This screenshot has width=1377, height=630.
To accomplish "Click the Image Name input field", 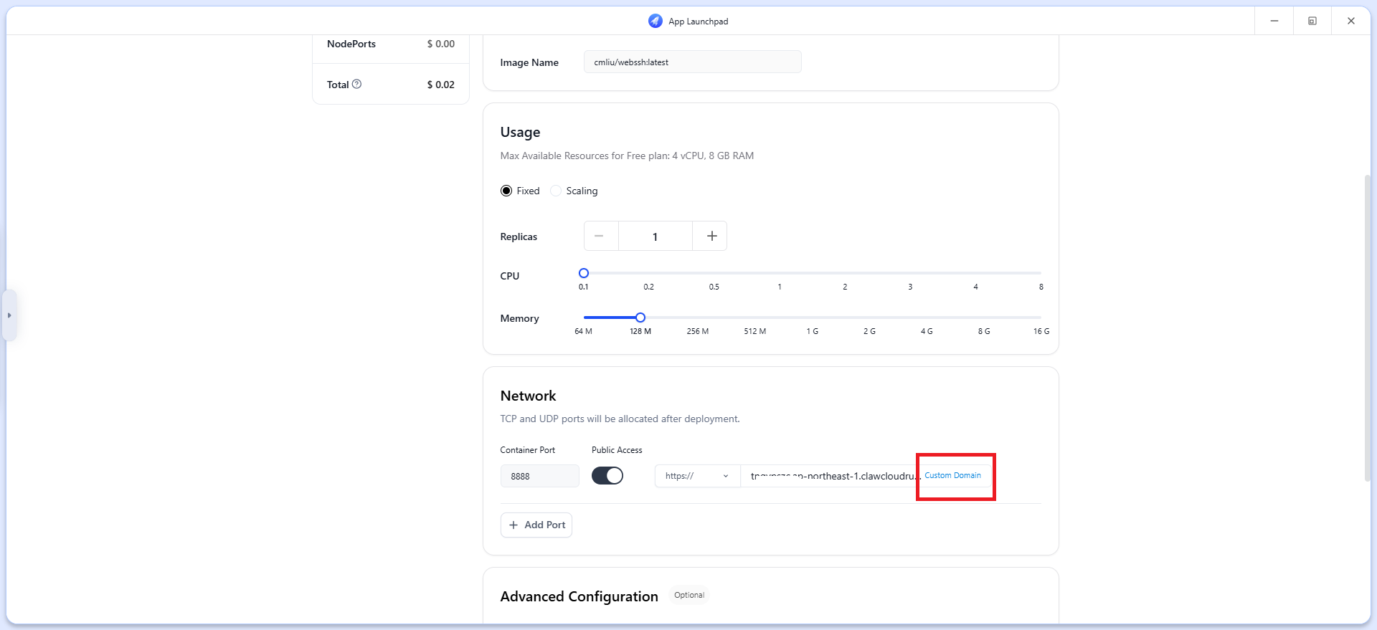I will 692,62.
